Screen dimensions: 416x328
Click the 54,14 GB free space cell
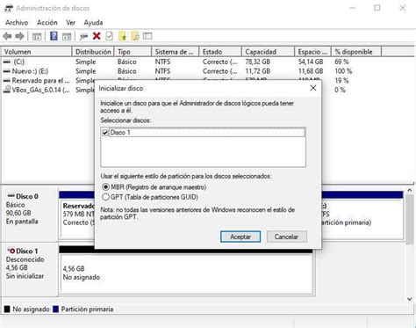tap(311, 62)
